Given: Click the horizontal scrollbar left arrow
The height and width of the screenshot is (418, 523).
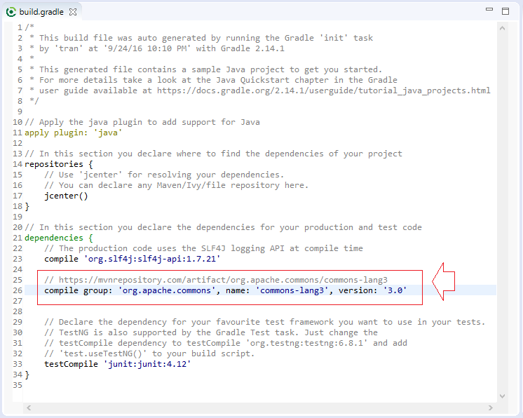Looking at the screenshot, I should pyautogui.click(x=29, y=407).
